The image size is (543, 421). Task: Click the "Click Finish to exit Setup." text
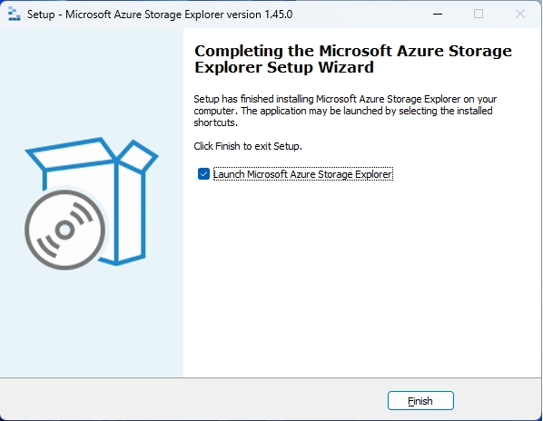point(248,146)
